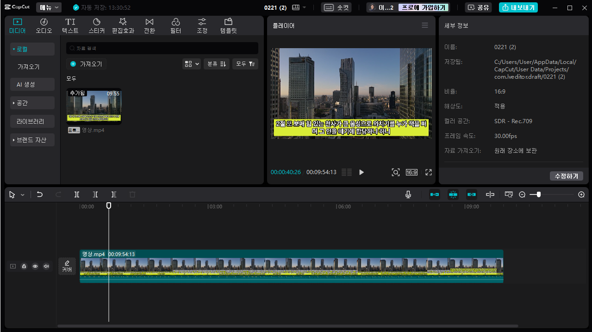Open the 메뉴 dropdown
Screen dimensions: 592x332
[49, 7]
